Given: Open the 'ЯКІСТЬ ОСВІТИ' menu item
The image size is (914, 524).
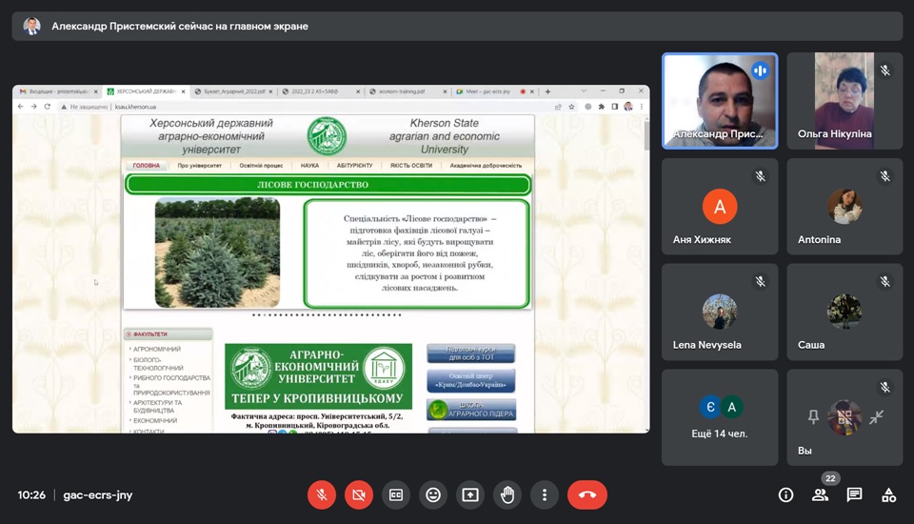Looking at the screenshot, I should (411, 166).
